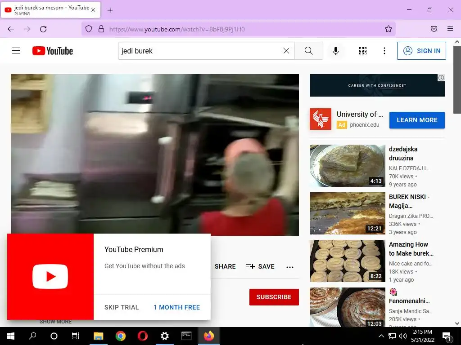Open a new browser tab
This screenshot has height=345, width=461.
[110, 10]
